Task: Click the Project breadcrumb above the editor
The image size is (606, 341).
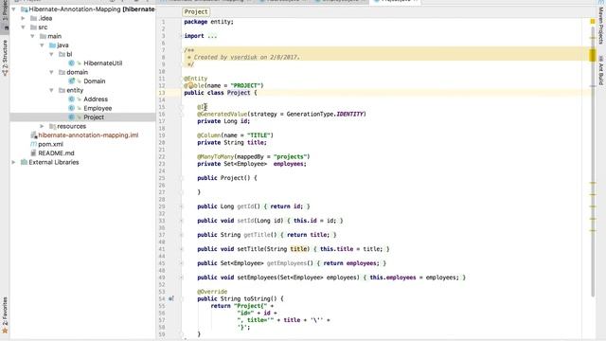Action: pyautogui.click(x=196, y=12)
